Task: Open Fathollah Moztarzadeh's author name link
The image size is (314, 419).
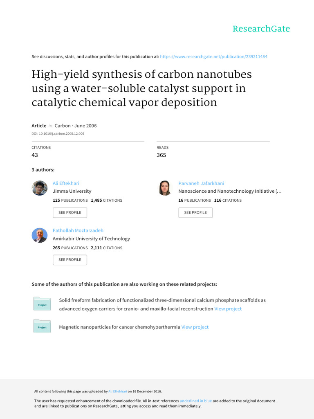Action: (78, 230)
